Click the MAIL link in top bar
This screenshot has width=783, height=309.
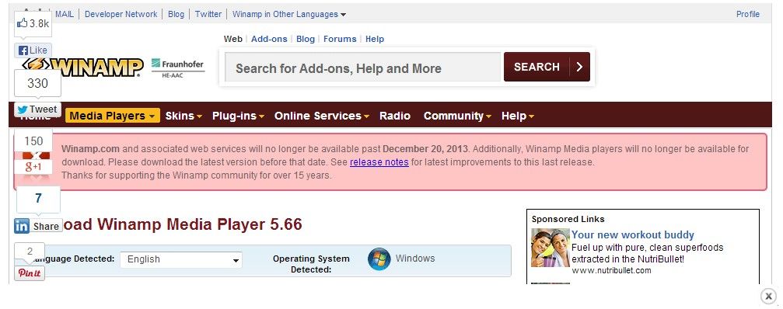[65, 15]
